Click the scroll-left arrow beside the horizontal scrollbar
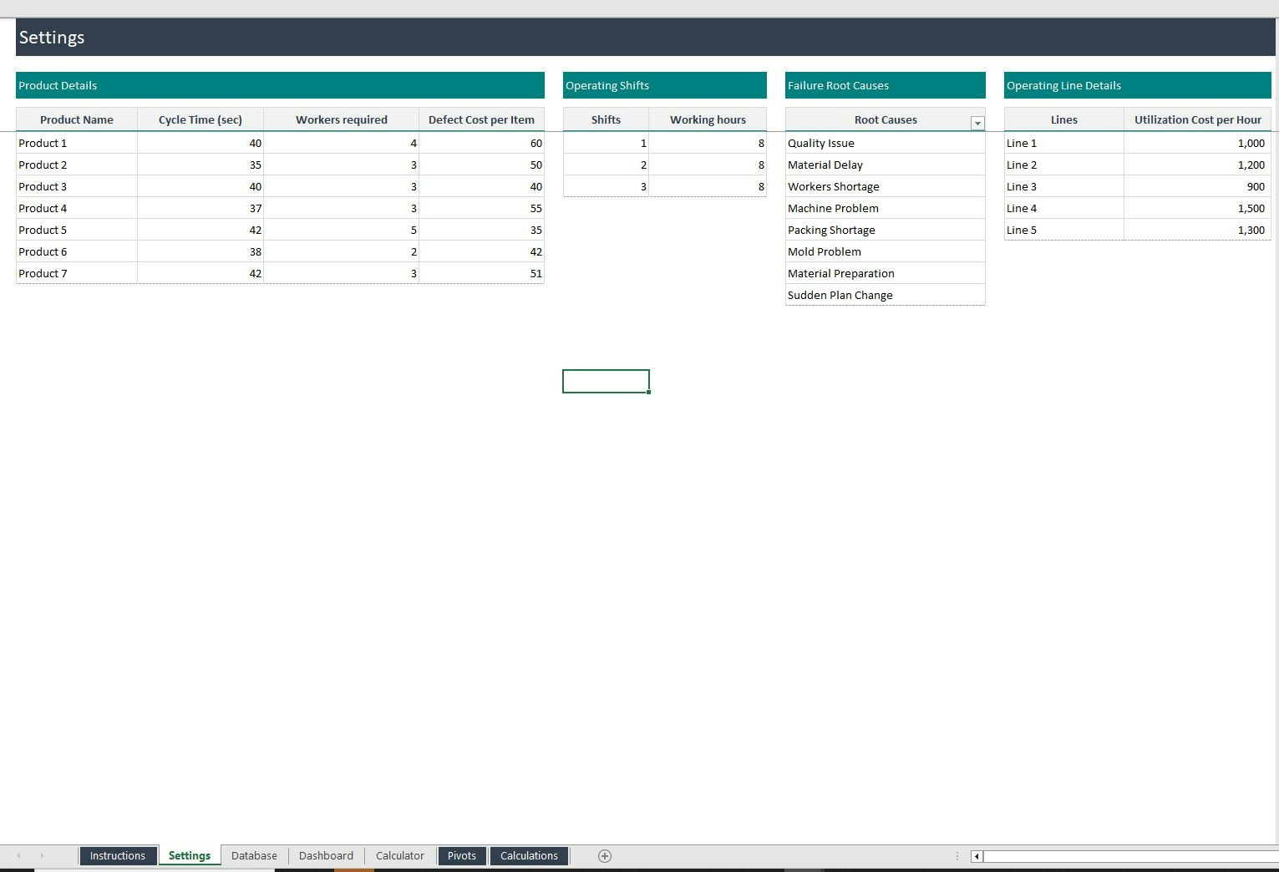The height and width of the screenshot is (872, 1279). tap(975, 856)
